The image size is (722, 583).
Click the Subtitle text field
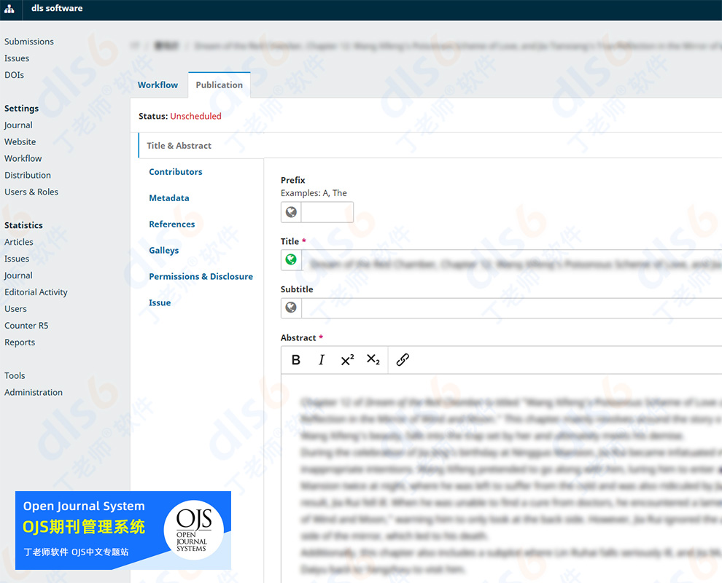pyautogui.click(x=511, y=308)
